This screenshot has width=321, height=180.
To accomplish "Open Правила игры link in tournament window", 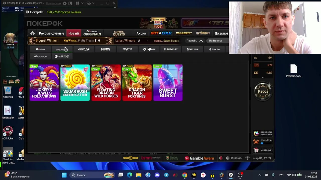I will (x=53, y=3).
